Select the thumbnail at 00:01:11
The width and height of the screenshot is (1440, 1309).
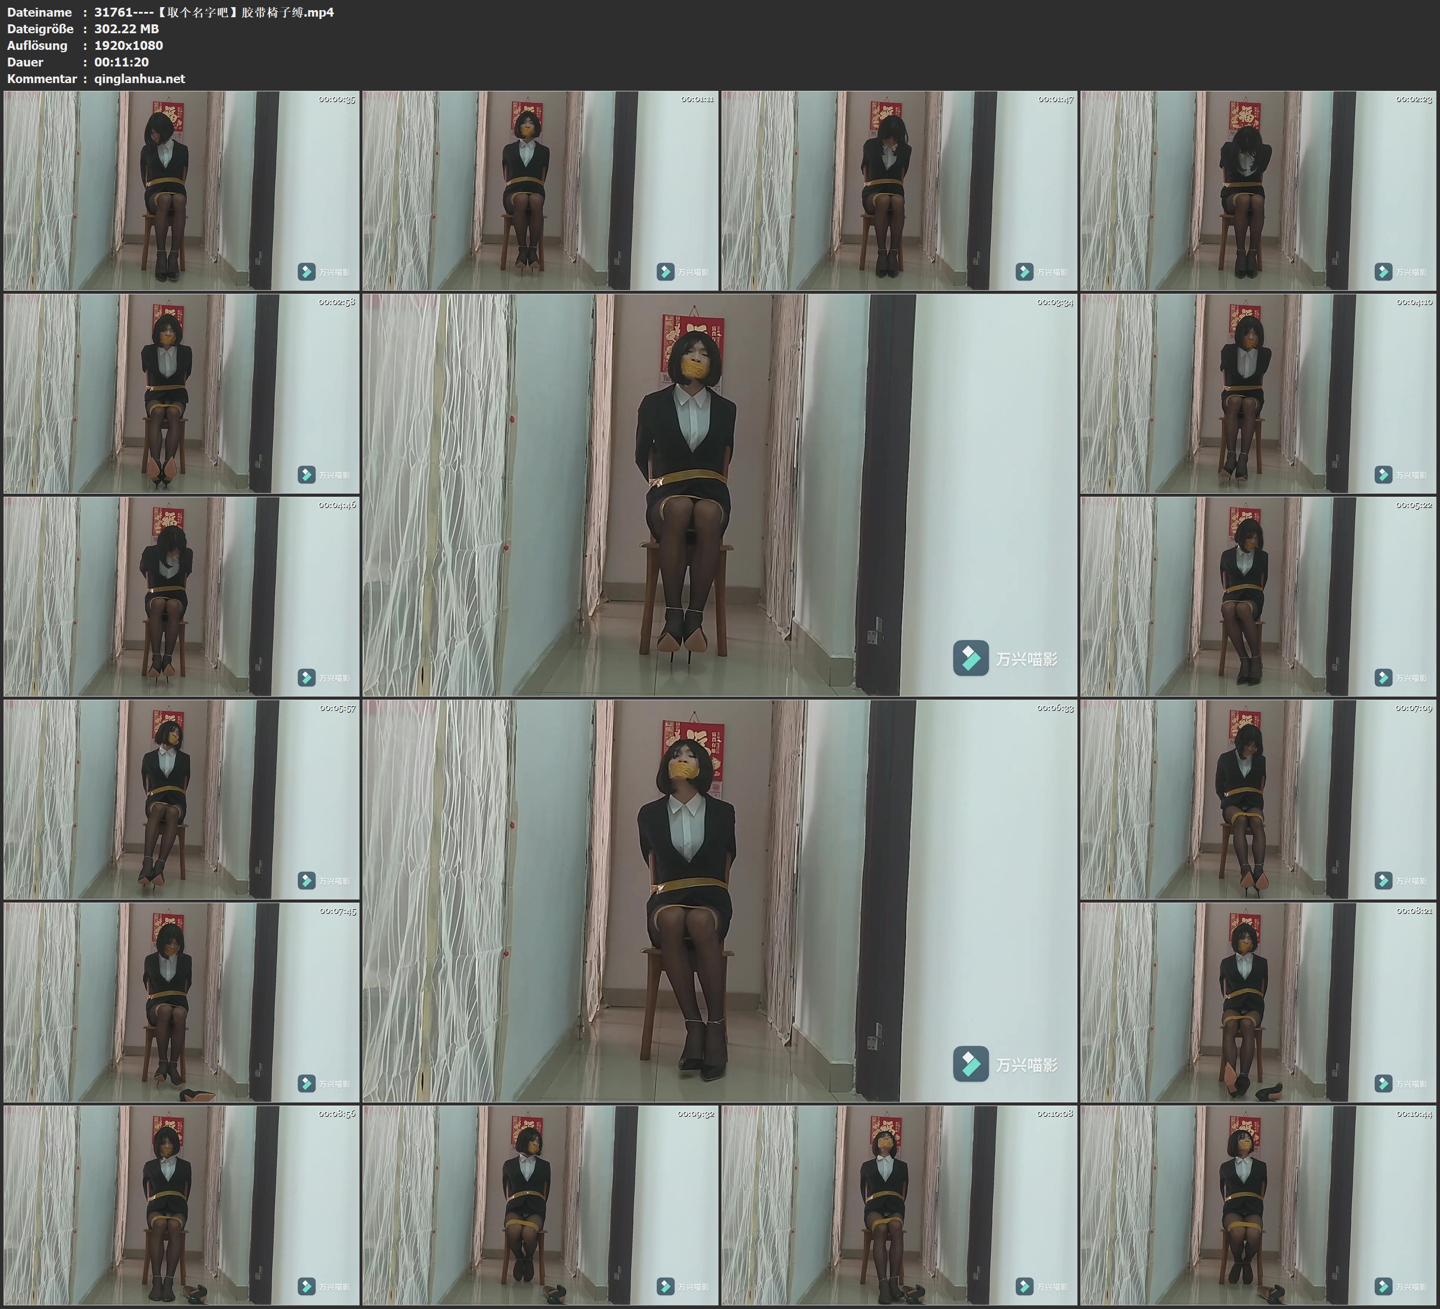(x=540, y=190)
